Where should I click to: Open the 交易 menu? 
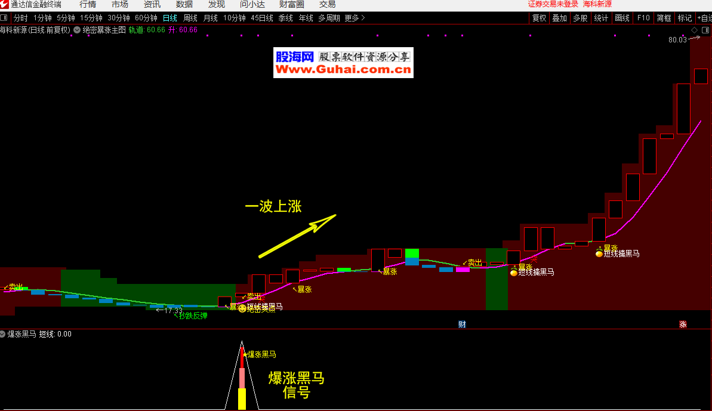[x=328, y=5]
